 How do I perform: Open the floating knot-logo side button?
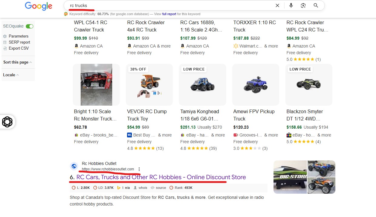click(x=7, y=122)
